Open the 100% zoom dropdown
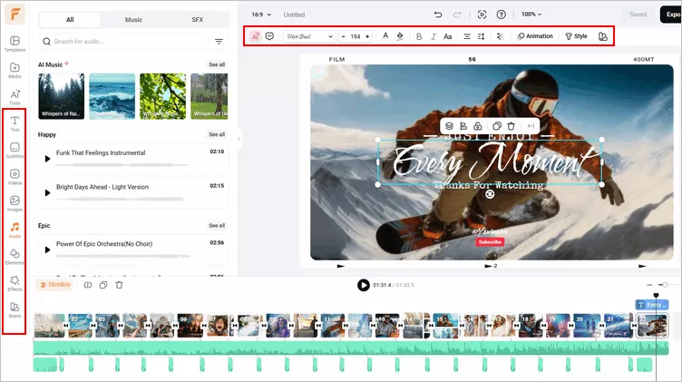 (x=531, y=15)
